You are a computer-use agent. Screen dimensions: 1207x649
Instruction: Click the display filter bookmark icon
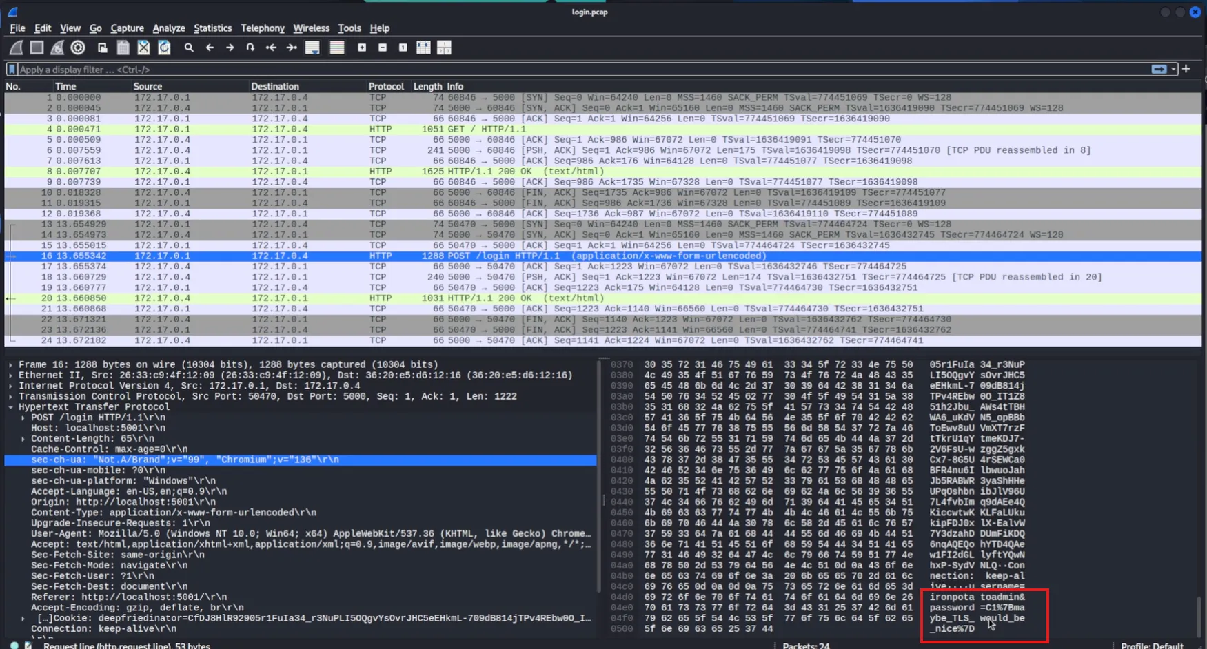click(12, 70)
